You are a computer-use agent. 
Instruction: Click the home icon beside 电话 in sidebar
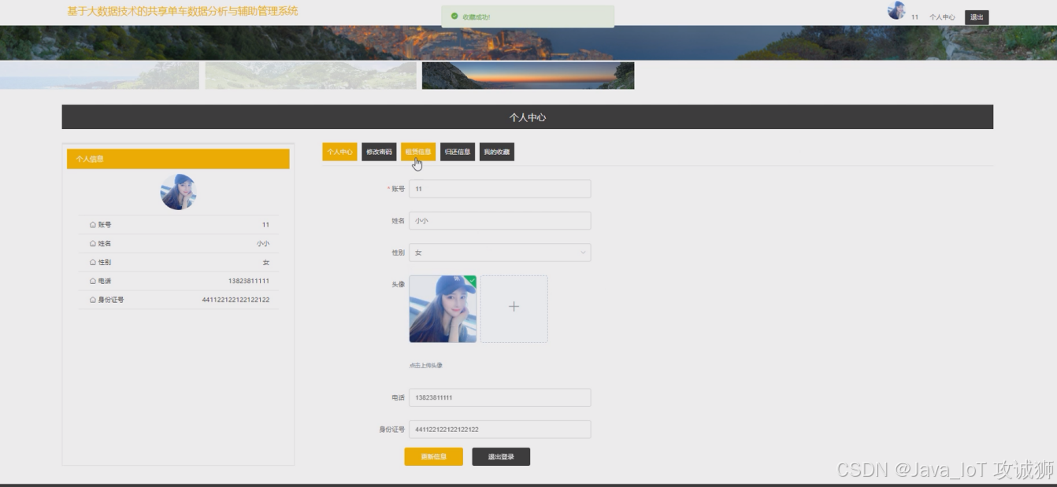[93, 281]
